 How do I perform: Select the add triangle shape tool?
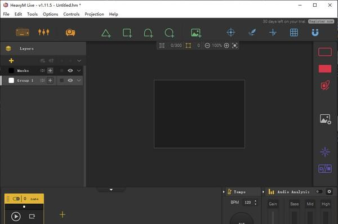(106, 33)
